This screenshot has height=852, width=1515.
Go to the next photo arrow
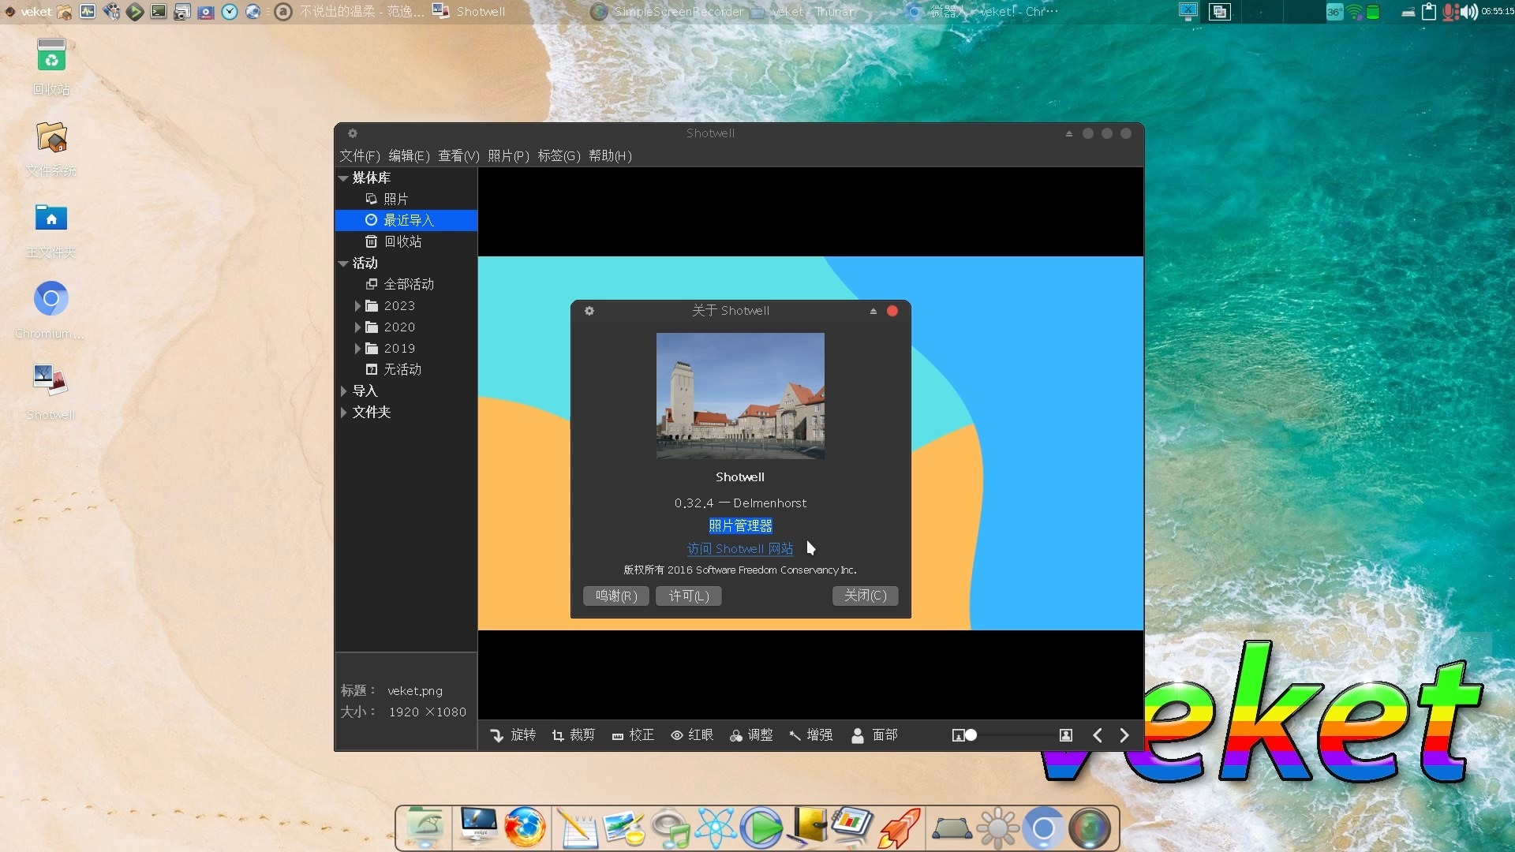click(x=1124, y=735)
